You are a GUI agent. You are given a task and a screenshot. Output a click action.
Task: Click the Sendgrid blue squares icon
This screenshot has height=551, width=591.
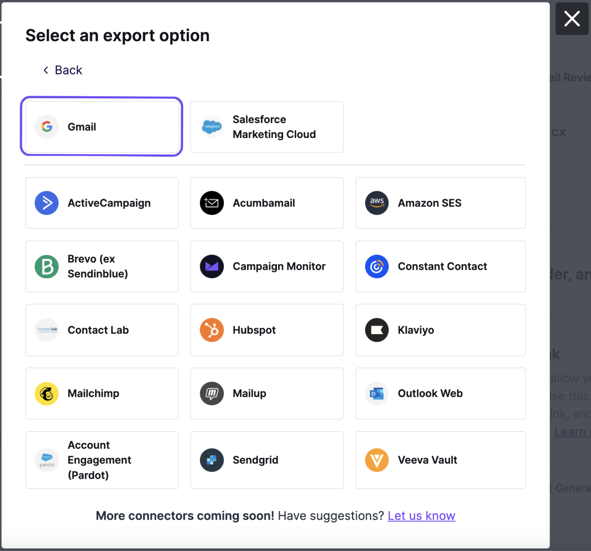pos(212,460)
